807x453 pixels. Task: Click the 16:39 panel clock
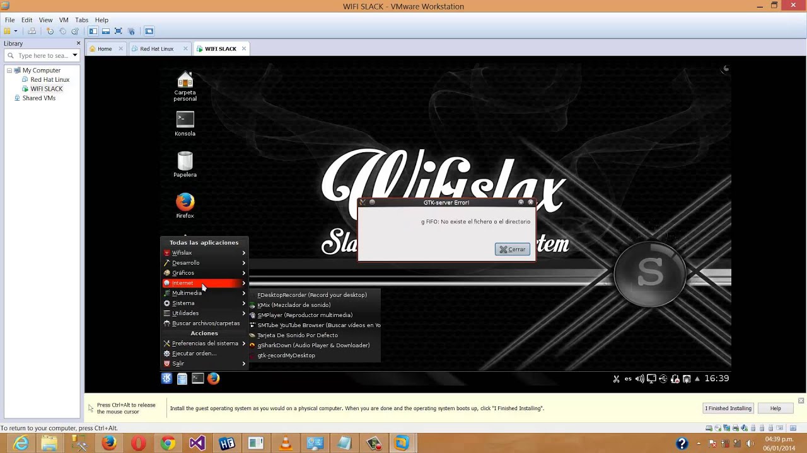[717, 379]
